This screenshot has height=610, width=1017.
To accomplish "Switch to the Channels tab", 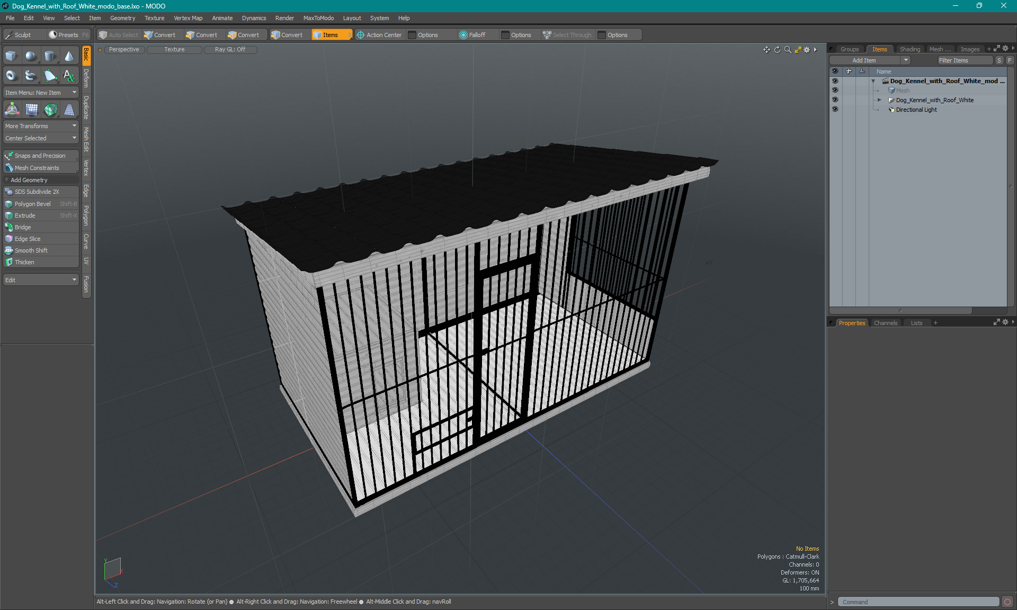I will point(885,323).
